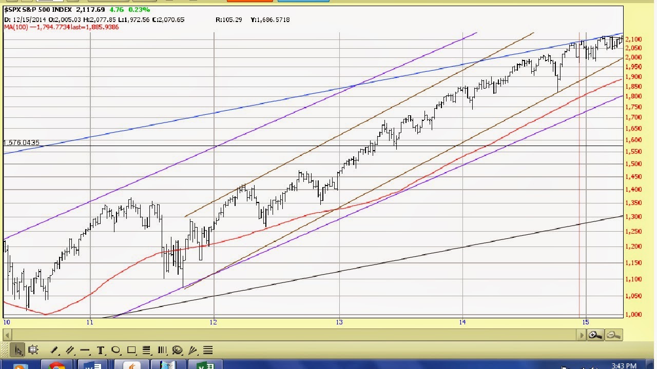Select the horizontal line drawing tool

85,350
